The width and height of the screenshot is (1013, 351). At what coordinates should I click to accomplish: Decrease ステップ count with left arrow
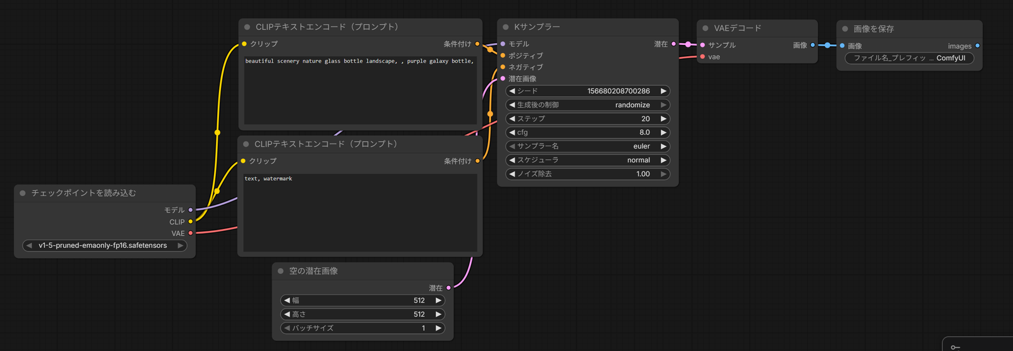coord(512,119)
